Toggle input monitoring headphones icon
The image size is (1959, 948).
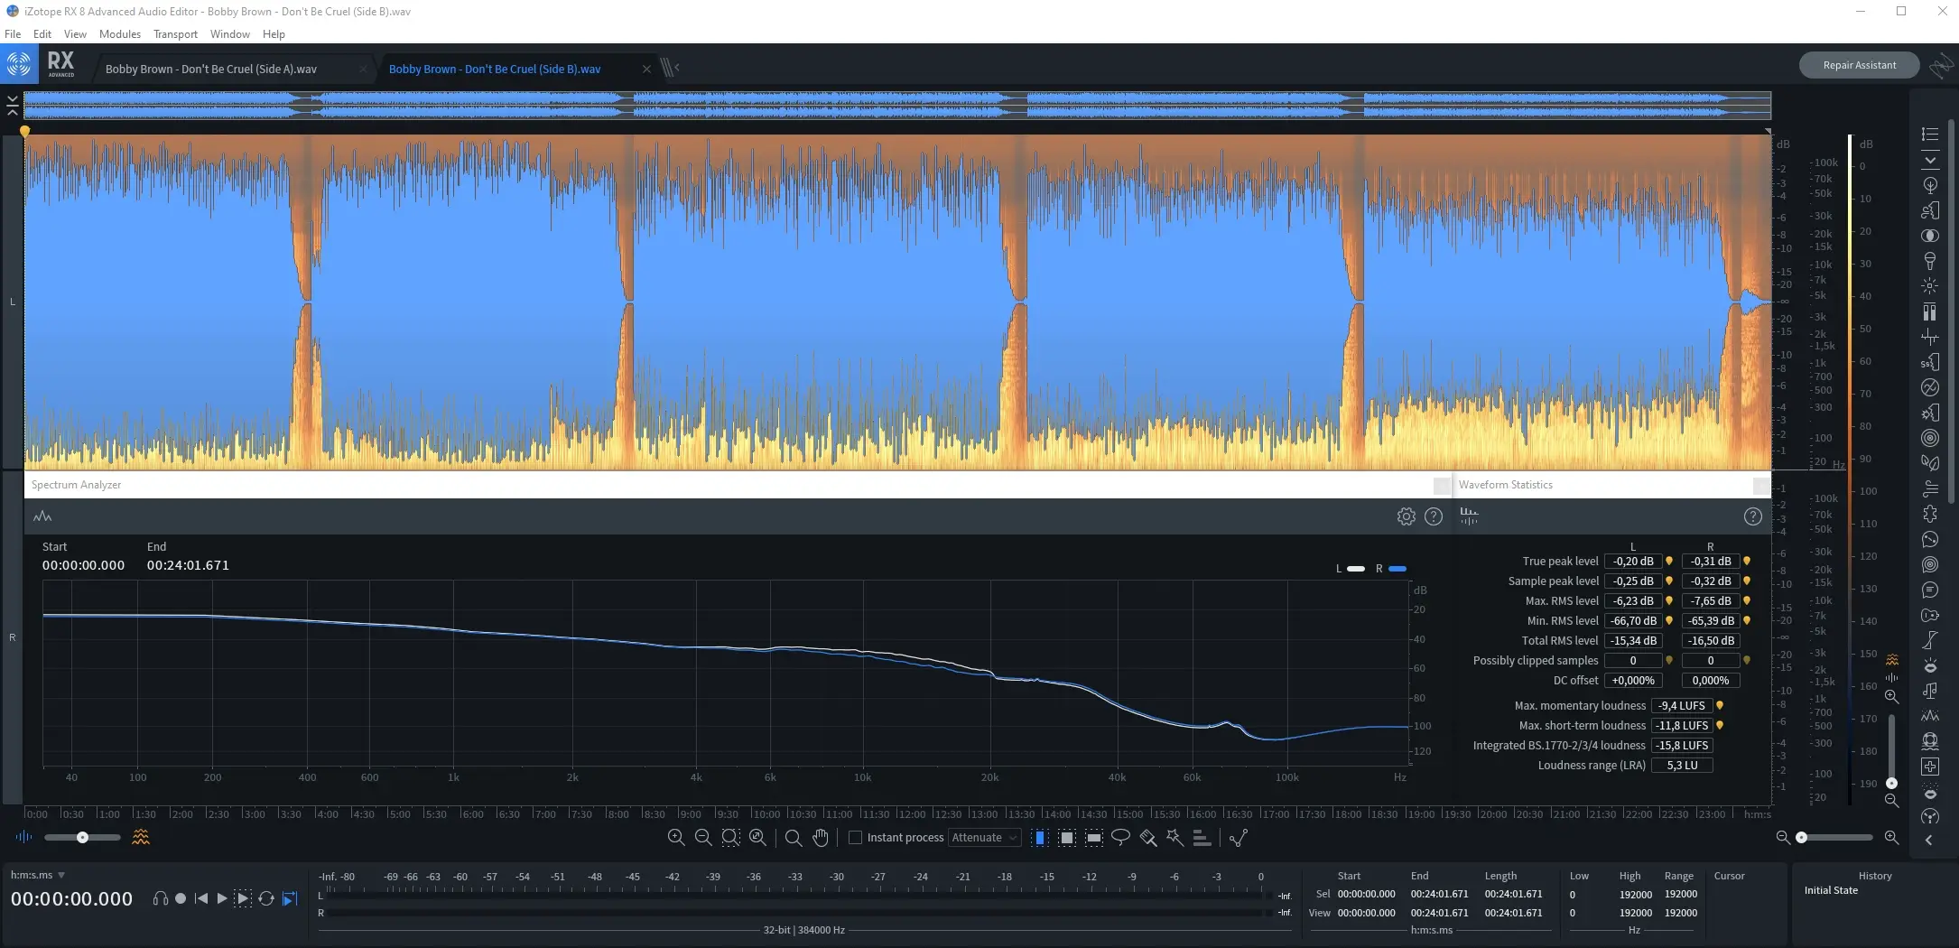pyautogui.click(x=161, y=898)
